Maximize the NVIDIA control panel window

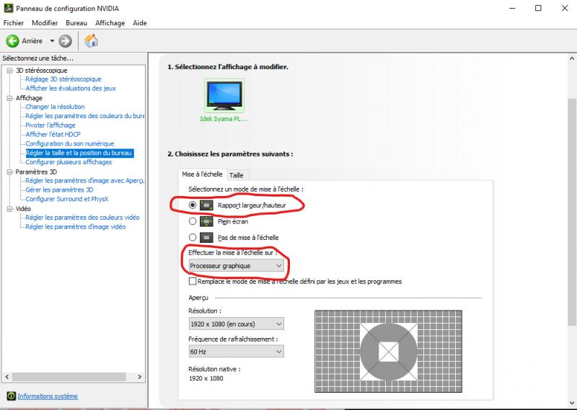point(538,8)
